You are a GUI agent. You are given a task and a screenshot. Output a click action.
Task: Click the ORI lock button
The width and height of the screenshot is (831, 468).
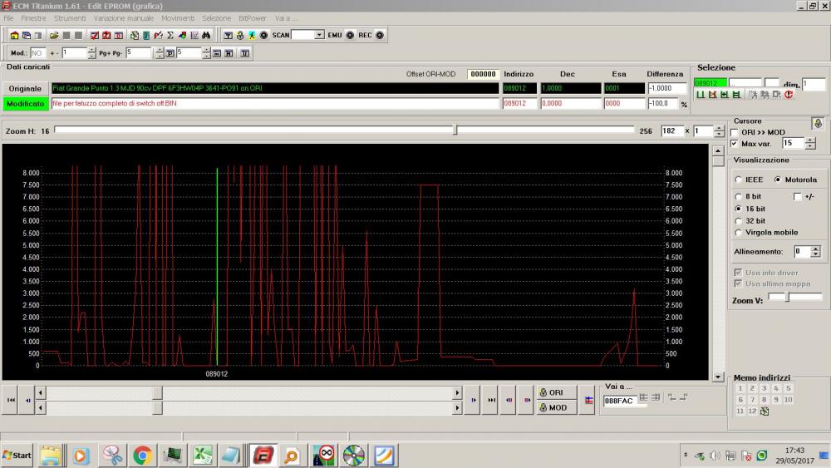[556, 392]
